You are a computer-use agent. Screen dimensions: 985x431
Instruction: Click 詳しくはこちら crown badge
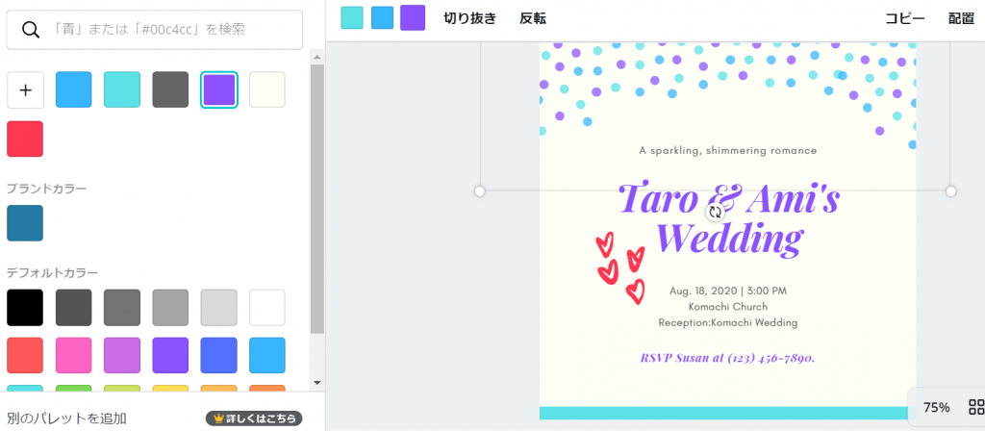tap(254, 418)
